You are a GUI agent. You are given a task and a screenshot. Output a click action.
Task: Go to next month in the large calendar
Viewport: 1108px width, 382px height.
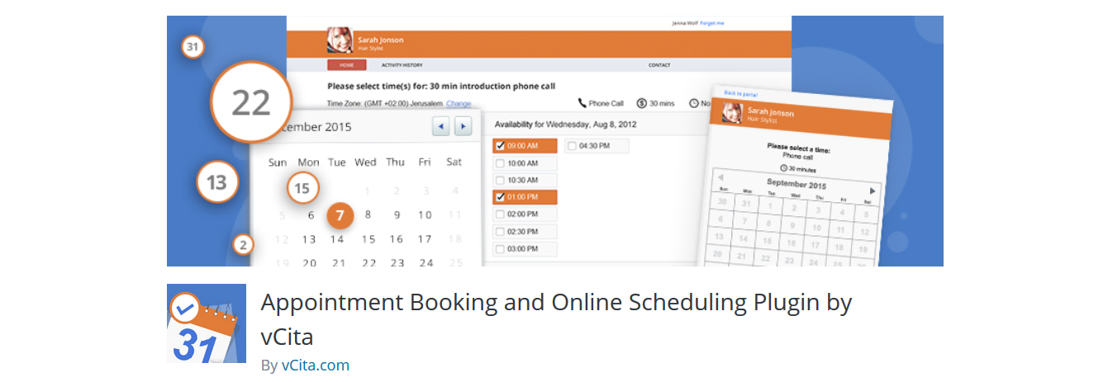463,126
